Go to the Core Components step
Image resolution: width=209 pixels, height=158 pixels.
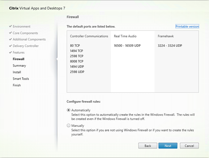point(25,33)
